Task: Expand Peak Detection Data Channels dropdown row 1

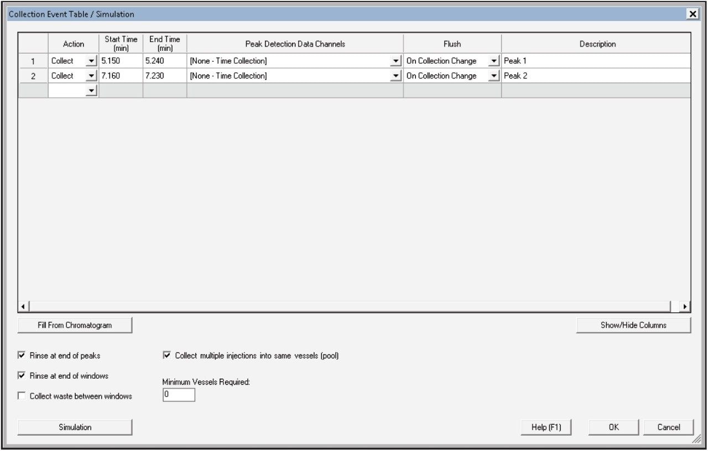Action: [396, 61]
